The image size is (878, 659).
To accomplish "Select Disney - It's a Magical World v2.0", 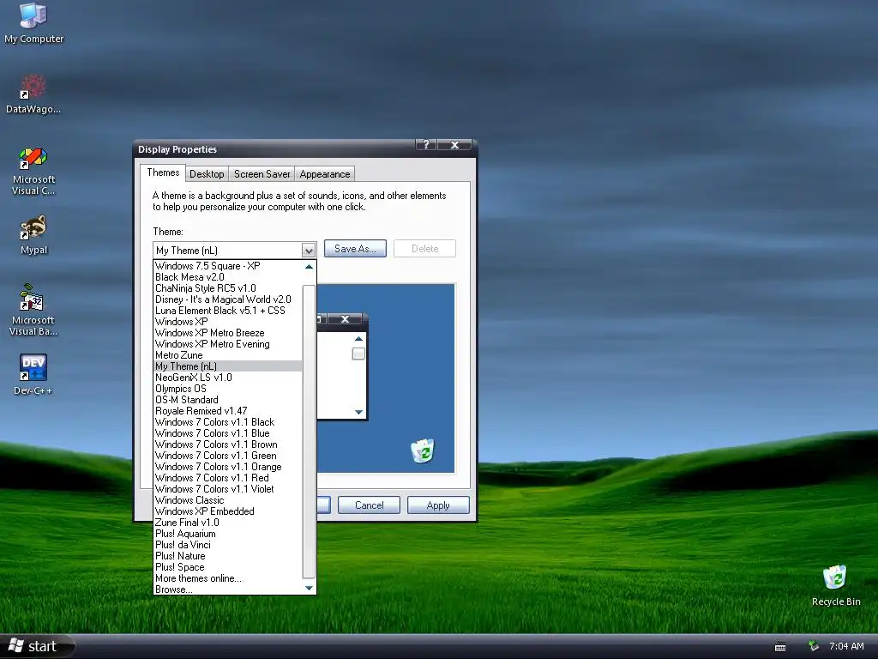I will click(228, 299).
